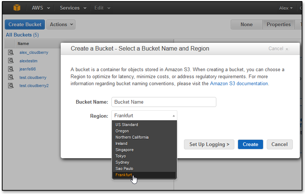
Task: Click magnifier icon beside test.cloudberry2 bucket
Action: coord(11,86)
